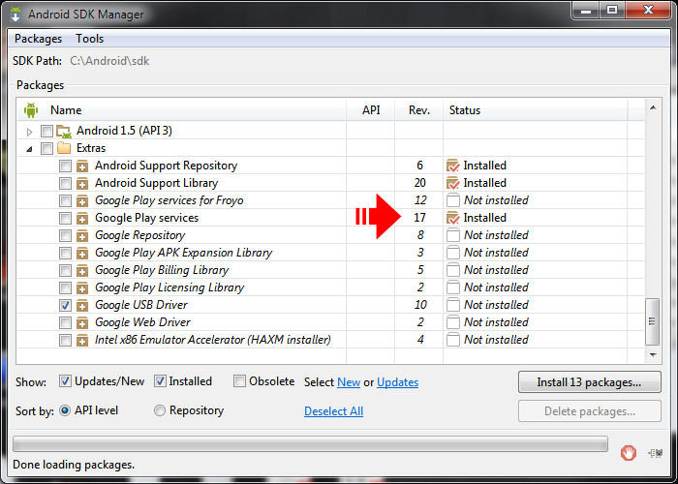Viewport: 678px width, 484px height.
Task: Collapse the Extras tree node
Action: pos(29,149)
